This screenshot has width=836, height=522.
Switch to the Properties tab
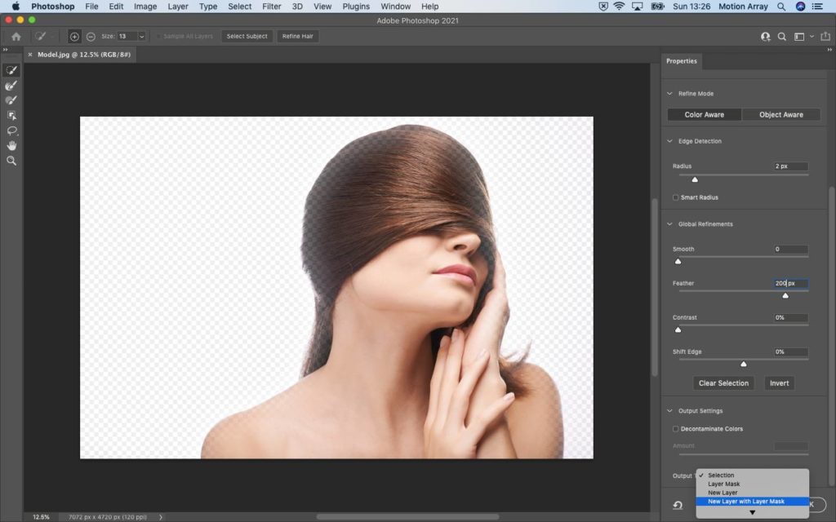[x=682, y=61]
